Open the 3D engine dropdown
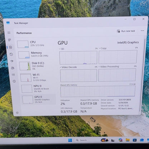 62,49
